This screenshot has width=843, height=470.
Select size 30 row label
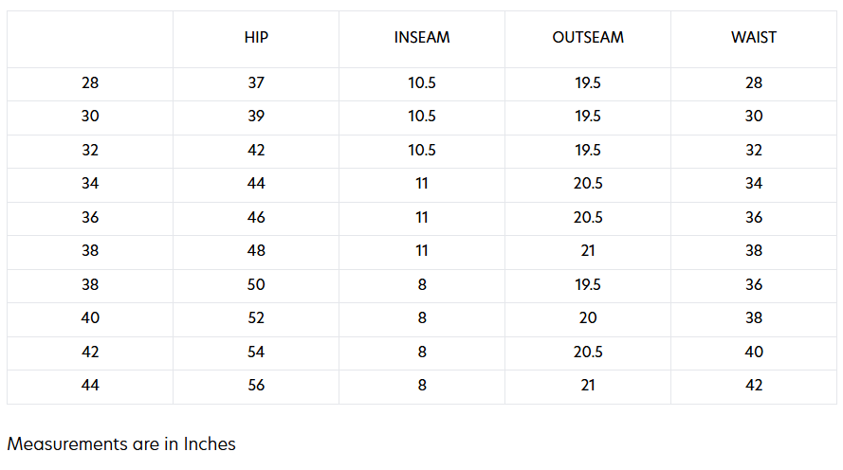(x=90, y=117)
